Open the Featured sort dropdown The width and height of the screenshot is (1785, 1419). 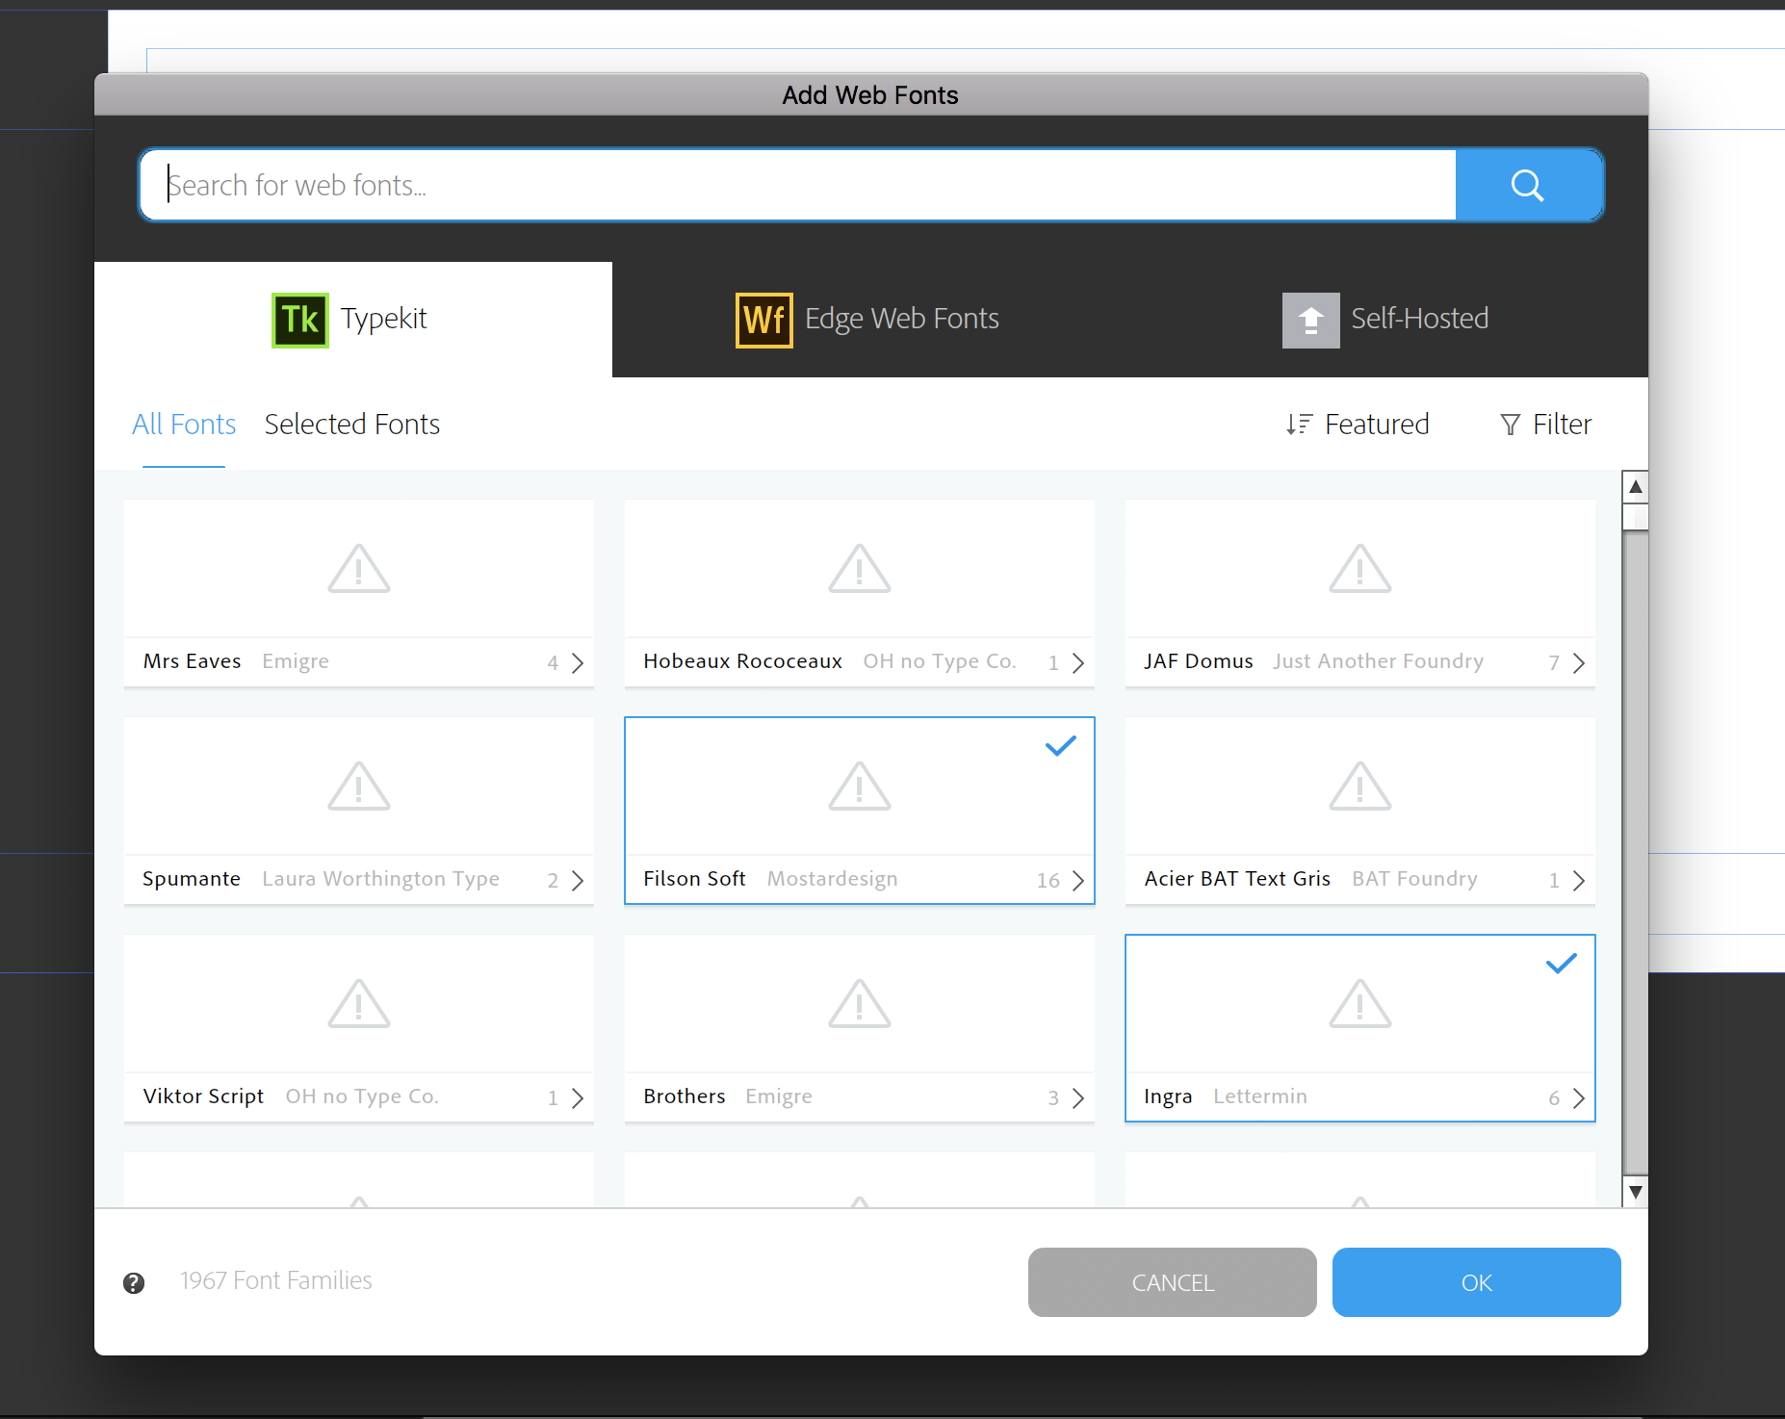[1358, 425]
